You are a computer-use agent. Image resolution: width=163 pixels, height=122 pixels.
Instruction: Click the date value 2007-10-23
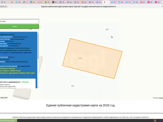point(9,41)
